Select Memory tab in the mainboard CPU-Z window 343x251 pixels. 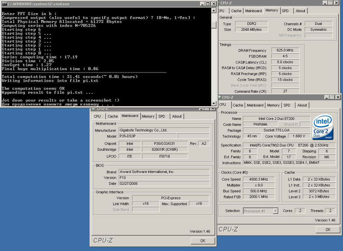tap(148, 116)
